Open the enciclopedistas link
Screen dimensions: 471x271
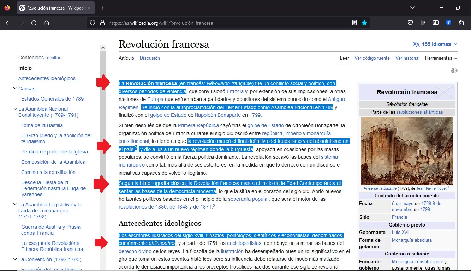pyautogui.click(x=244, y=243)
